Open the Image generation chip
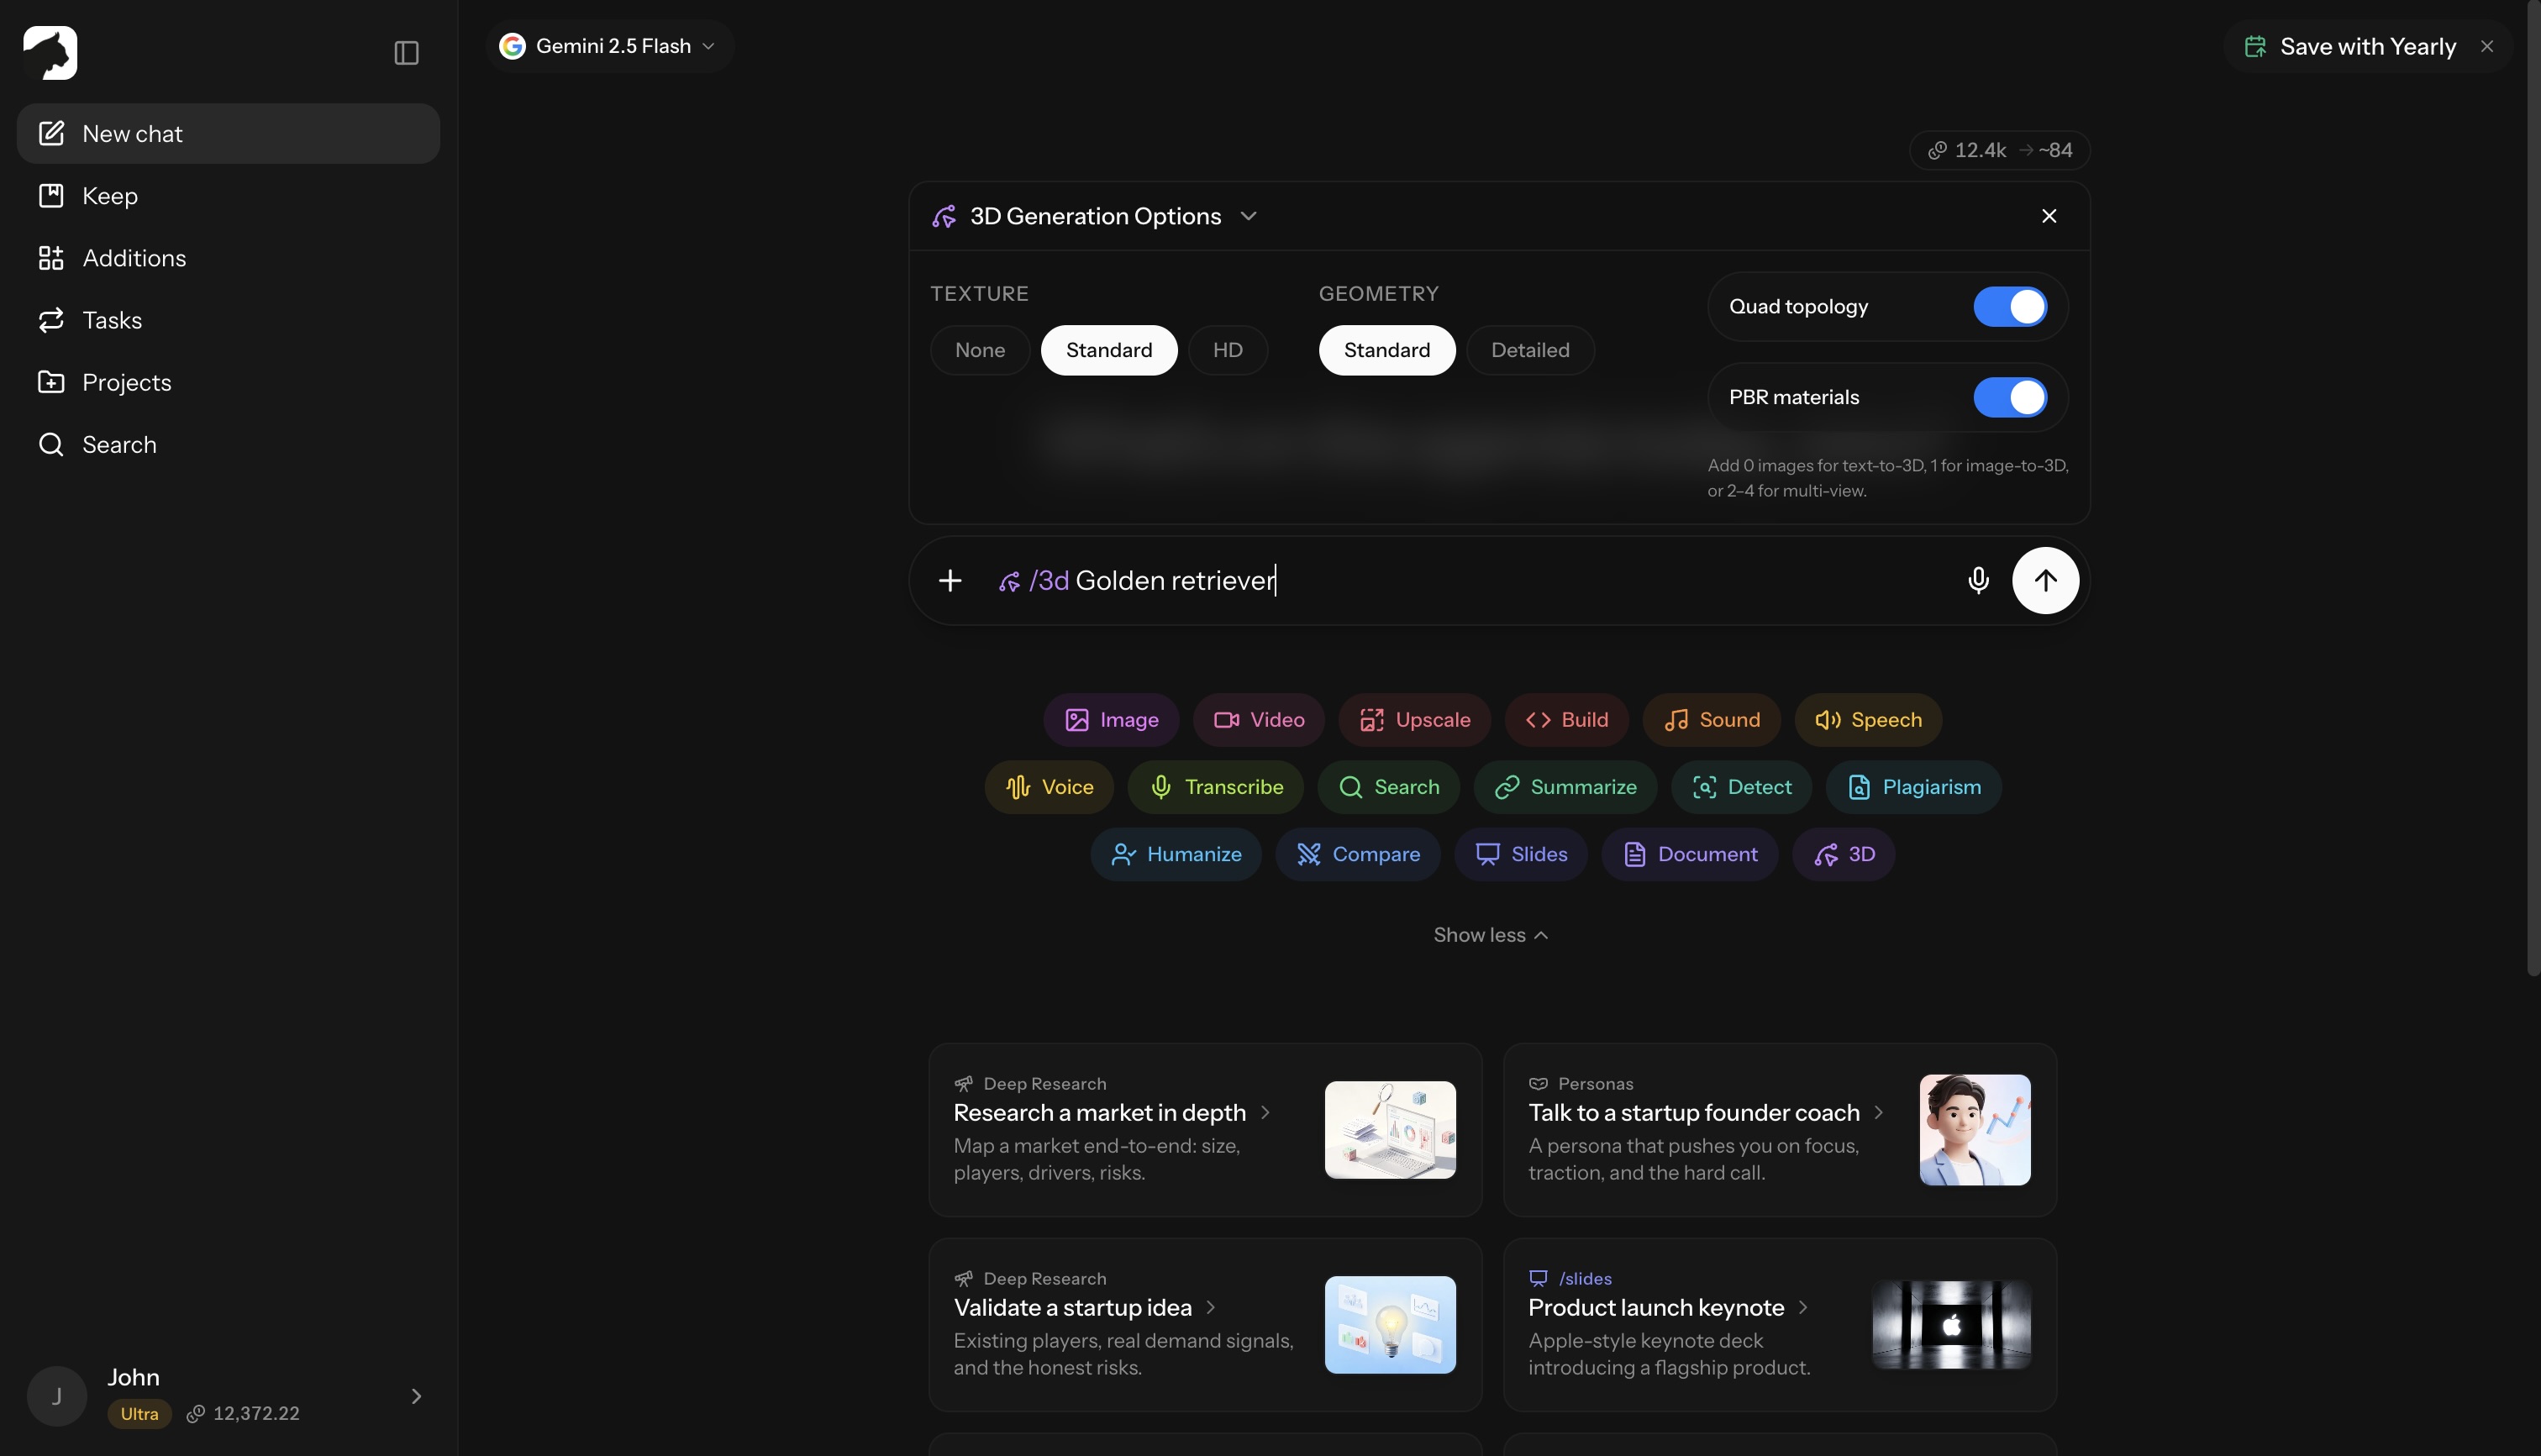 (x=1111, y=720)
